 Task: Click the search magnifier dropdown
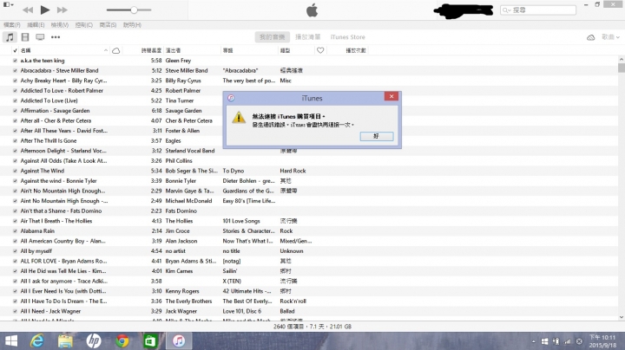(507, 10)
